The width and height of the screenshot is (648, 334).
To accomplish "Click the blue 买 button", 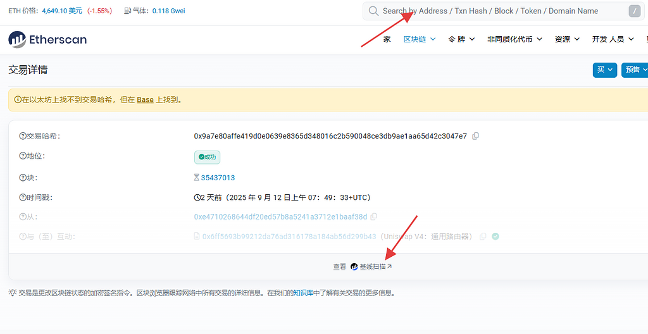I will [x=604, y=70].
